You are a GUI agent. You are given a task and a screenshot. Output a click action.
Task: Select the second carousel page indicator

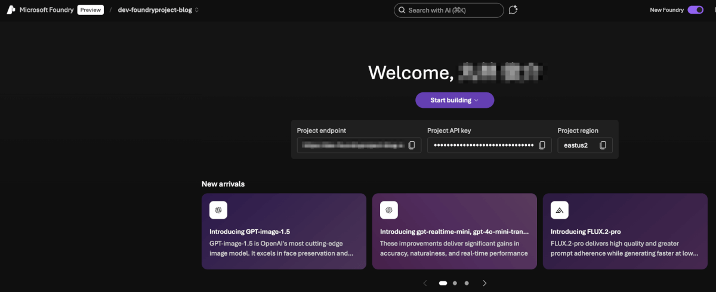455,283
